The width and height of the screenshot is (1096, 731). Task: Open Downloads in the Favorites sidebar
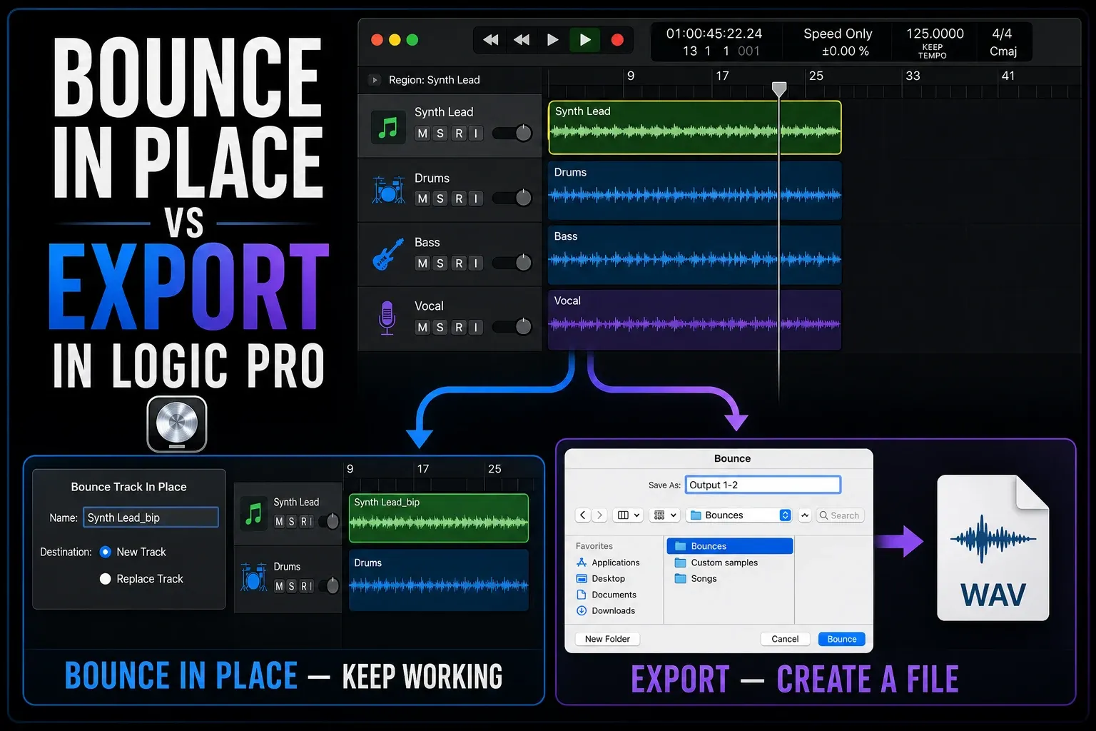click(x=606, y=611)
